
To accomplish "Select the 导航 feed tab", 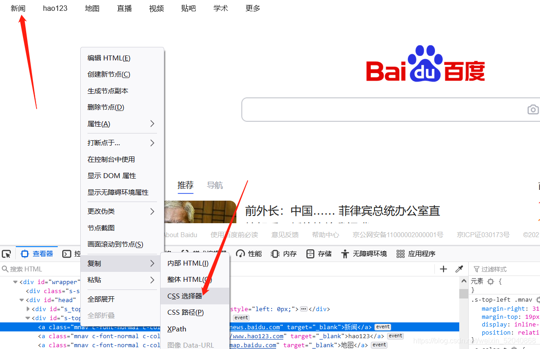I will point(215,185).
